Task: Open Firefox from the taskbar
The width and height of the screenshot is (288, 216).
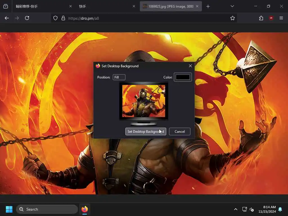Action: [84, 209]
